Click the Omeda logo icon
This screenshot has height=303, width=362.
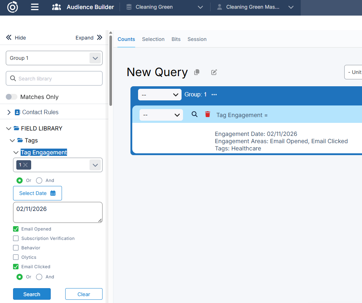(x=13, y=7)
